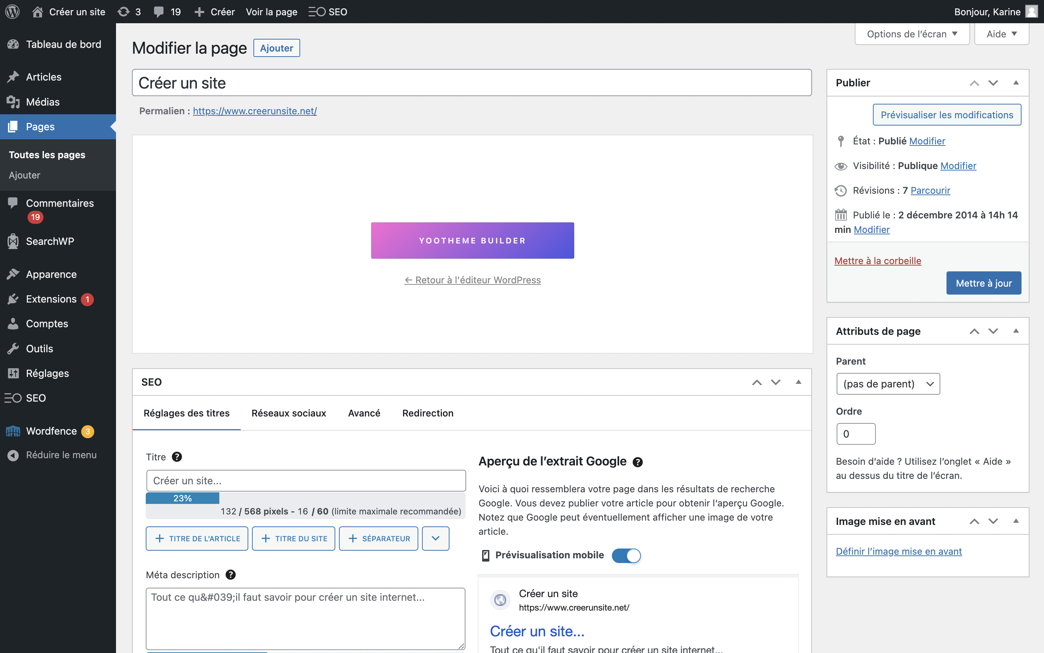
Task: Click the Apparence paintbrush icon
Action: pos(13,274)
